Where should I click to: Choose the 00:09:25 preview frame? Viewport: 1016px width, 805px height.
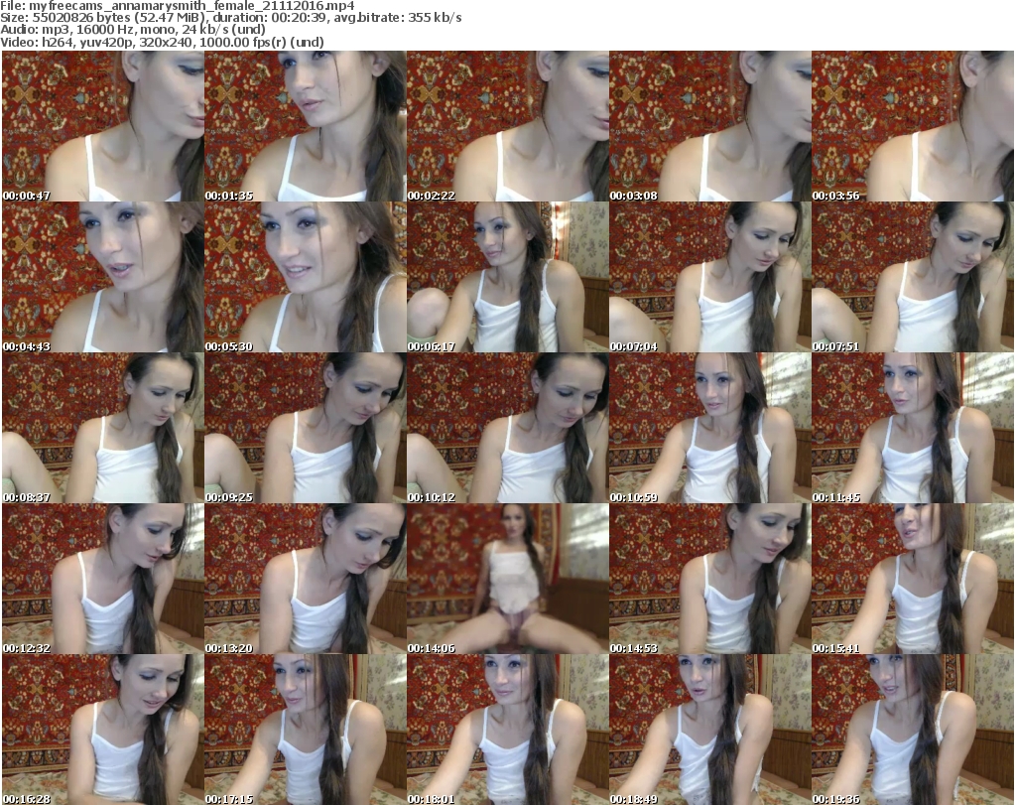(306, 429)
